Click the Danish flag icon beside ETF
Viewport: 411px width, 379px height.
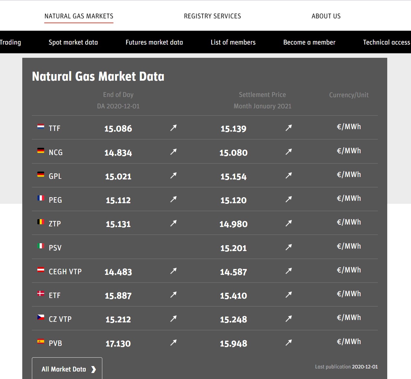pos(41,294)
